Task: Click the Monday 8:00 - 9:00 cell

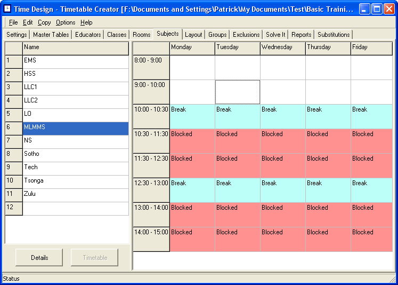Action: coord(192,67)
